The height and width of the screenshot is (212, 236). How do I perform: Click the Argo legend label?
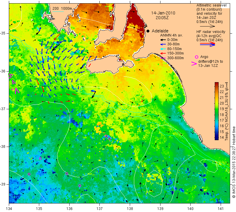coord(204,57)
